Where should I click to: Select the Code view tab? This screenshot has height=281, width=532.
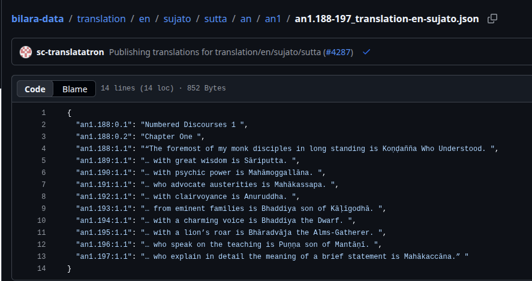coord(35,89)
